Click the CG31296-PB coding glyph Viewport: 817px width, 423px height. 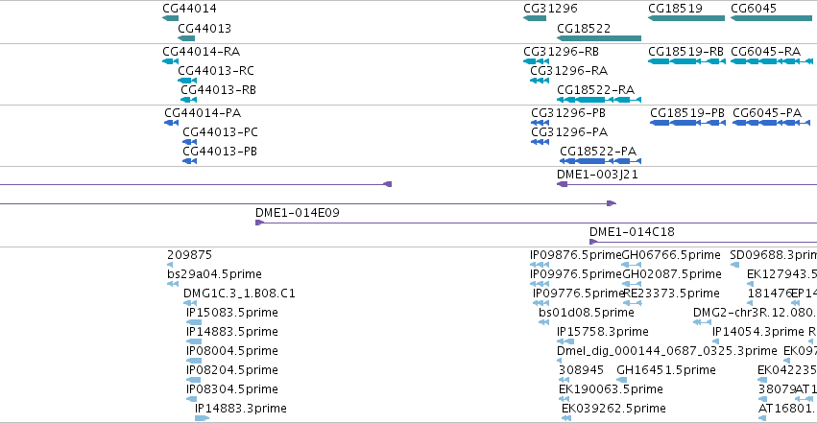point(540,123)
